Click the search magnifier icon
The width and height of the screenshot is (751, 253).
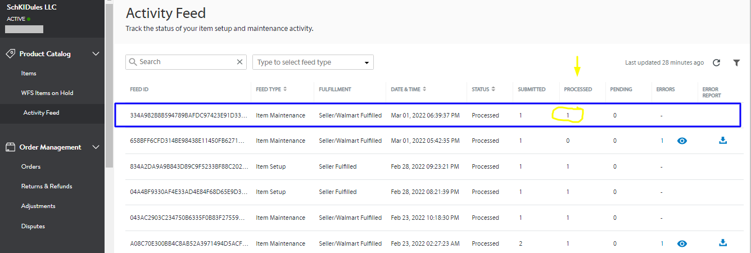coord(133,62)
